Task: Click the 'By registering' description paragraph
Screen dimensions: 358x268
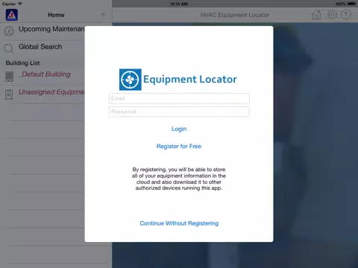Action: click(179, 179)
